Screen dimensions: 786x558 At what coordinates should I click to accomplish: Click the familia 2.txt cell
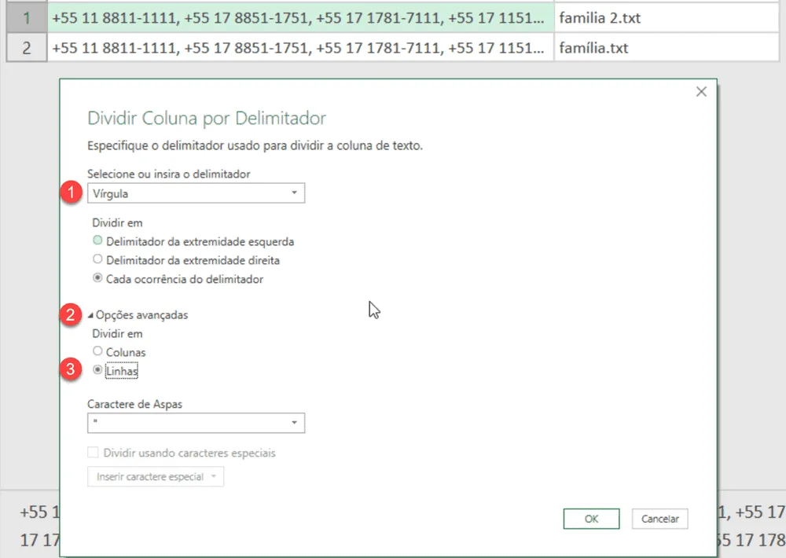pyautogui.click(x=667, y=18)
